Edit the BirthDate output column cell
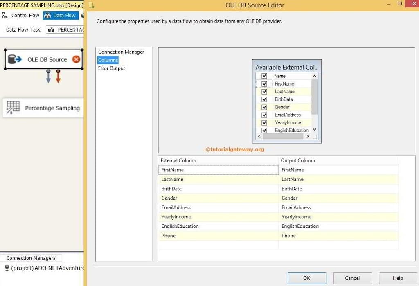This screenshot has width=419, height=286. point(339,189)
